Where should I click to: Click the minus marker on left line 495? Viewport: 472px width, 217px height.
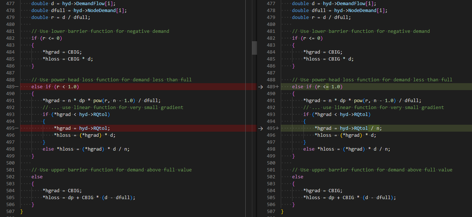[16, 128]
